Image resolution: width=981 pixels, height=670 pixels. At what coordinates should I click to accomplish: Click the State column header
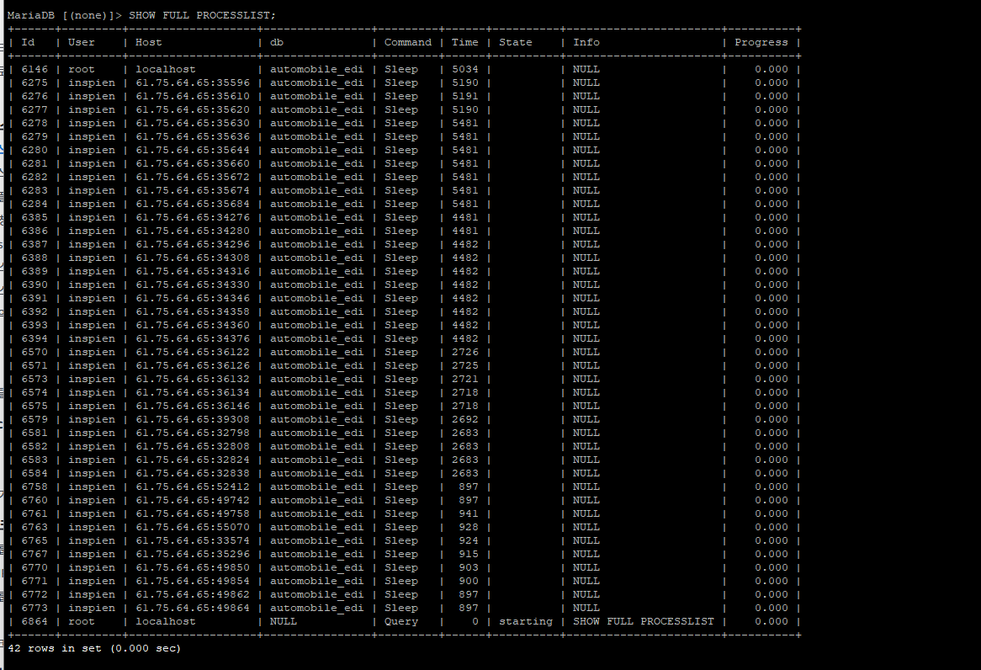(x=516, y=42)
